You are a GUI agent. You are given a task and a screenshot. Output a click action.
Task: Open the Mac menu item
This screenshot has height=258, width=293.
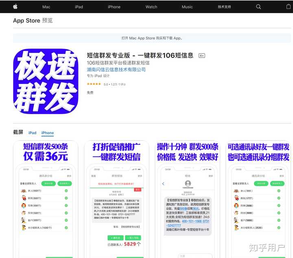[46, 7]
